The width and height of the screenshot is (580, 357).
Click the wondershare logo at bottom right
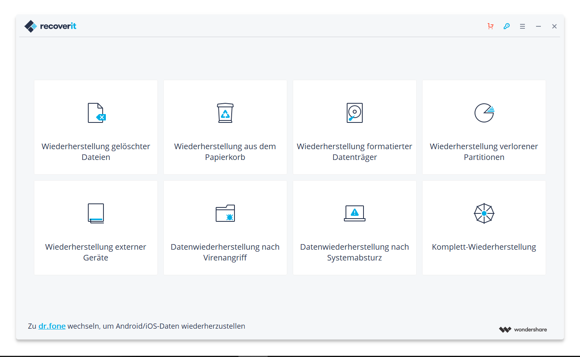[523, 329]
